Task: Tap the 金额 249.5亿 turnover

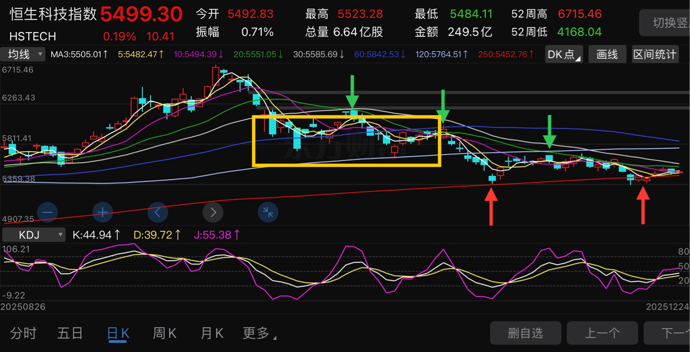Action: pos(471,32)
